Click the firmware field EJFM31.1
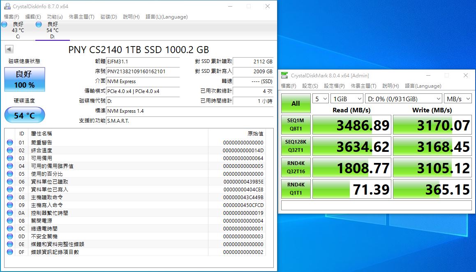The height and width of the screenshot is (272, 476). [143, 61]
